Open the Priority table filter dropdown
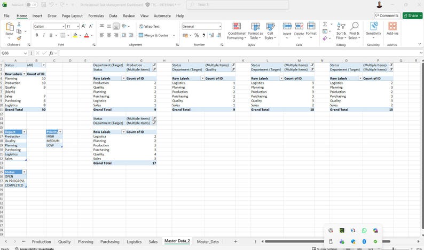This screenshot has width=424, height=250. pos(60,132)
